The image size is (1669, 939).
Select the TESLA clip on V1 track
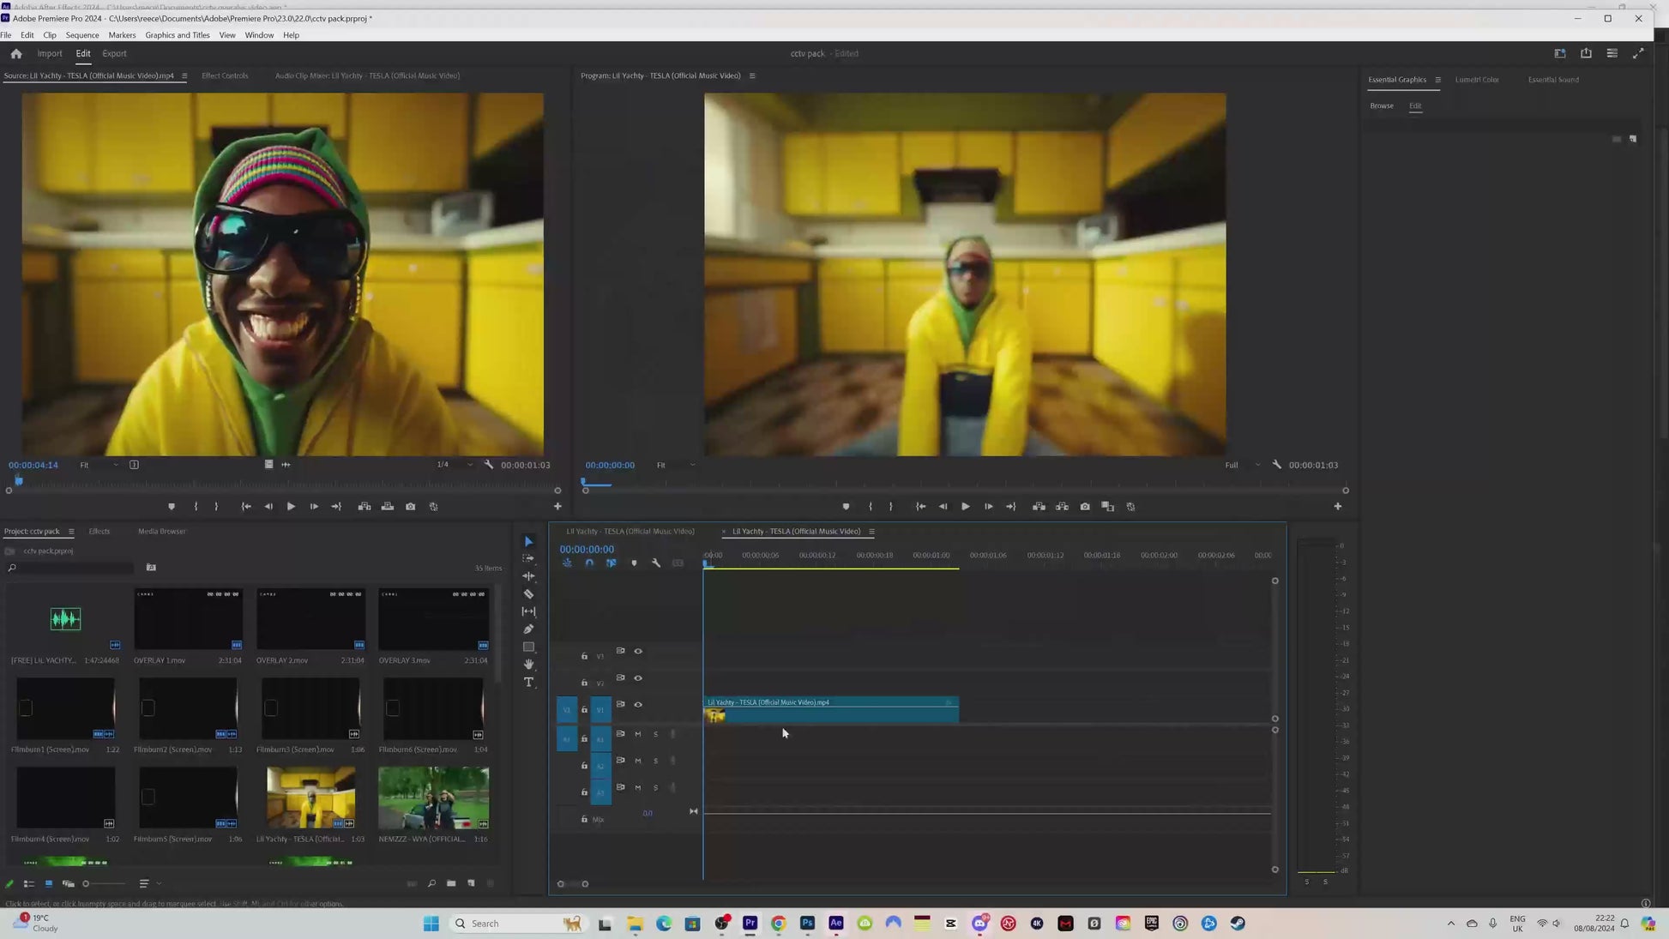click(x=831, y=710)
